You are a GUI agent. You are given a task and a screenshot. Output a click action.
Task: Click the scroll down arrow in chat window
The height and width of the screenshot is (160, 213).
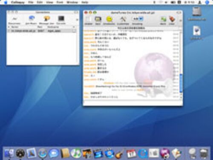tap(181, 97)
